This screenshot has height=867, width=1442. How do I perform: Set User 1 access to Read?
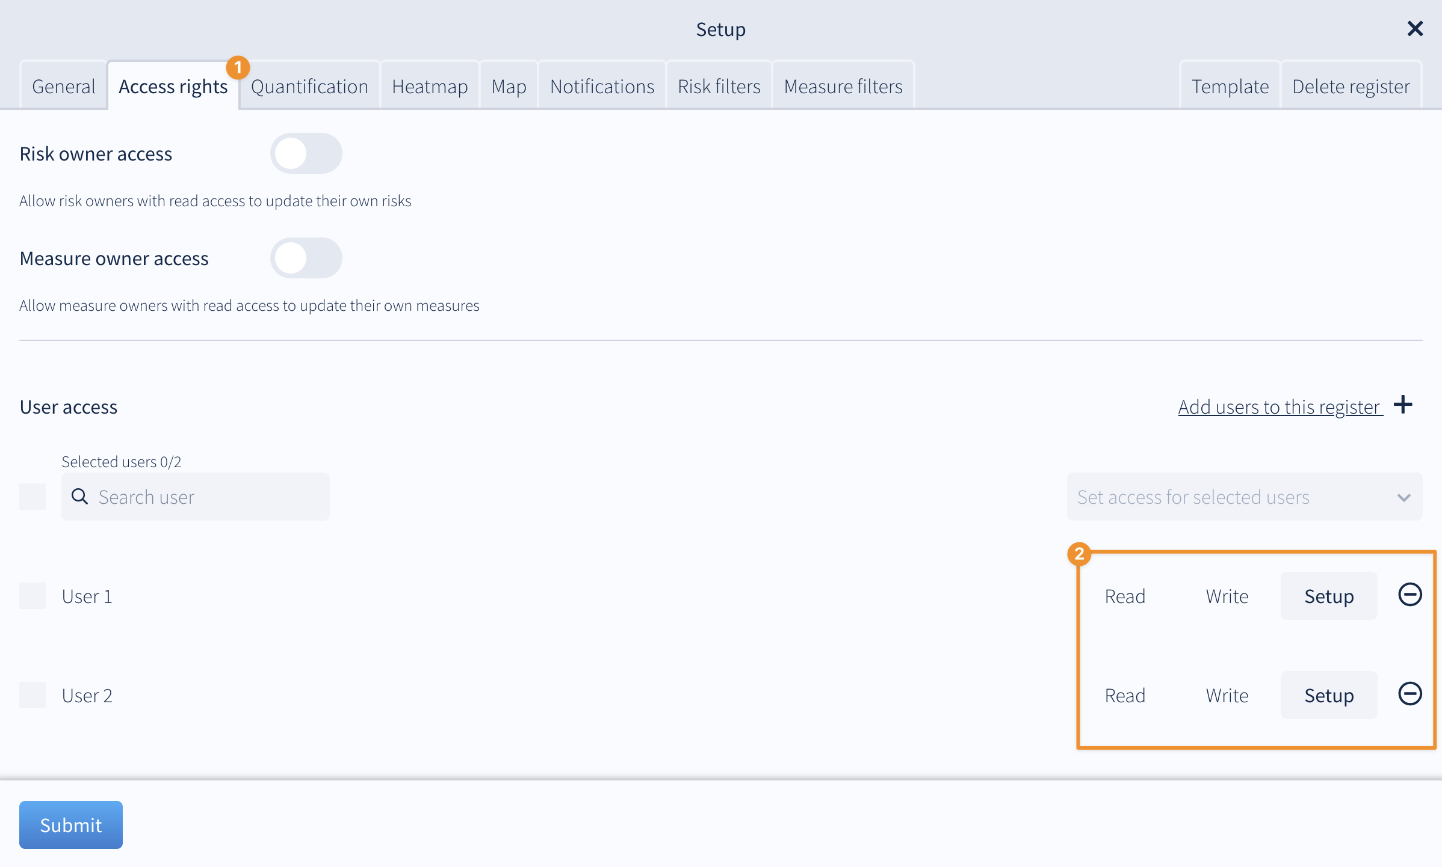[1124, 596]
